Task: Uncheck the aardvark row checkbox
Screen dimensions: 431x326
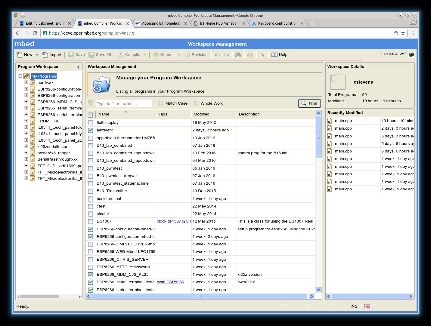Action: pyautogui.click(x=90, y=130)
